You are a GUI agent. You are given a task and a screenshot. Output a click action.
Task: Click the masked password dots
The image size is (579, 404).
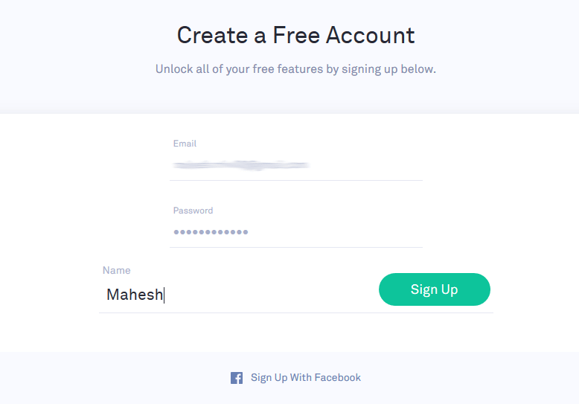[x=211, y=232]
